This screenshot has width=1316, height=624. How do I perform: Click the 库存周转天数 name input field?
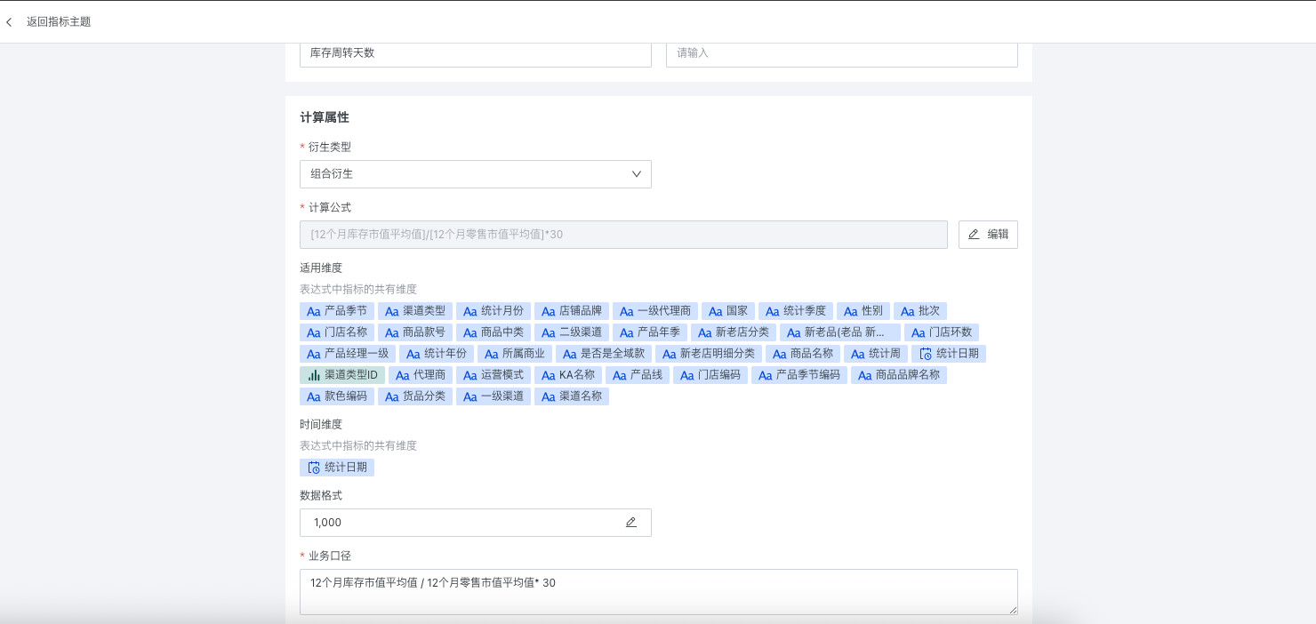click(475, 53)
